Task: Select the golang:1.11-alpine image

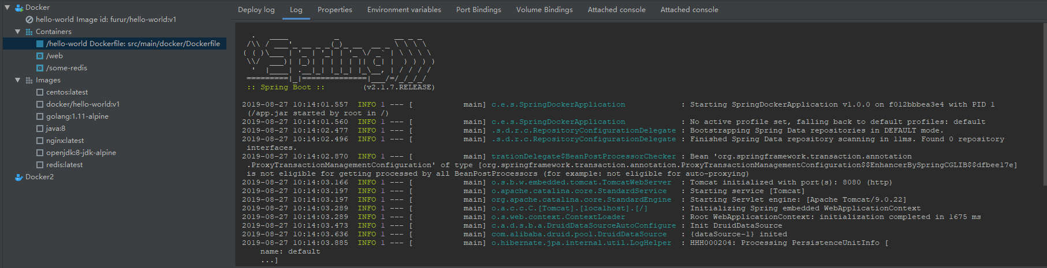Action: 77,116
